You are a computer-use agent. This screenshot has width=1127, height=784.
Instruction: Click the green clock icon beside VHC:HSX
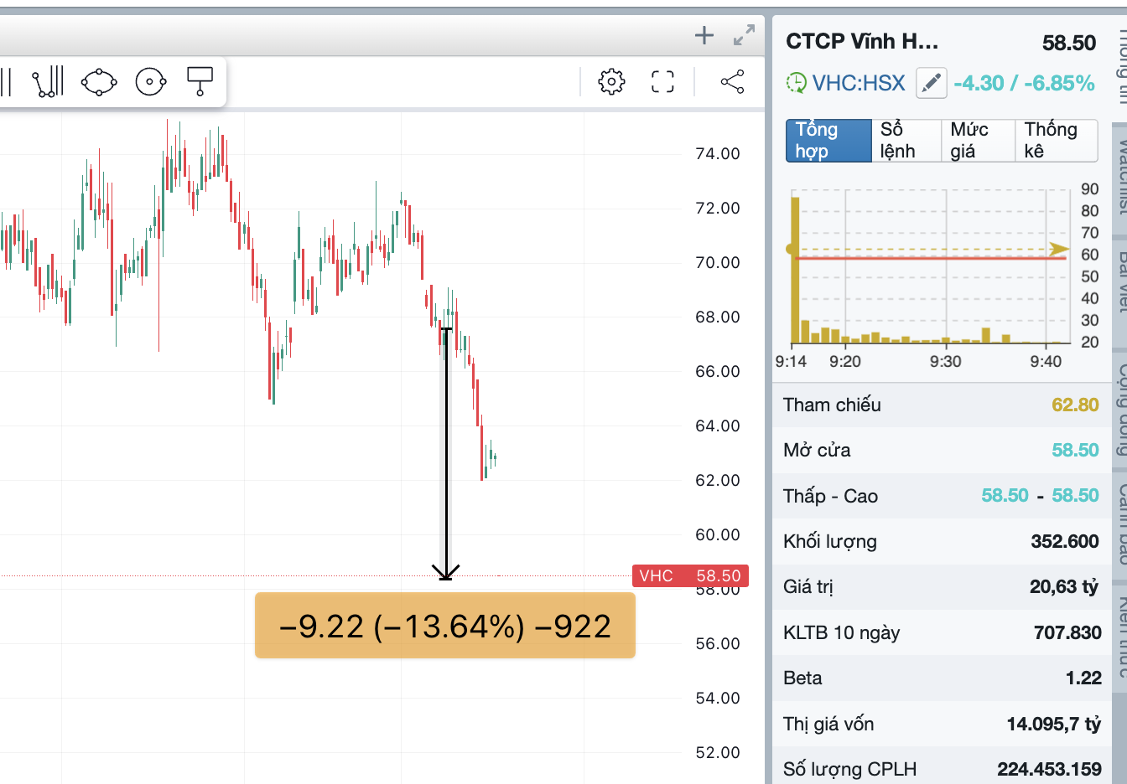pyautogui.click(x=796, y=83)
